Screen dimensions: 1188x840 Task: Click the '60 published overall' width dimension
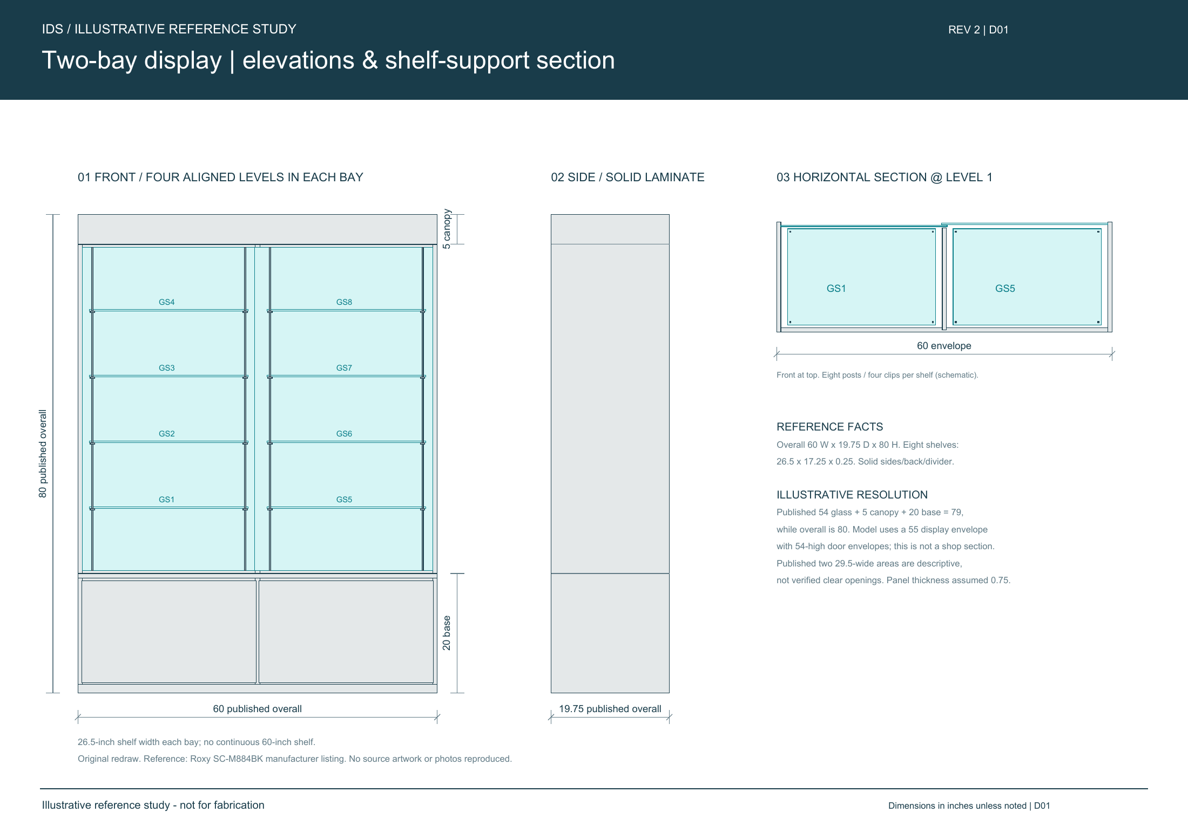(257, 709)
